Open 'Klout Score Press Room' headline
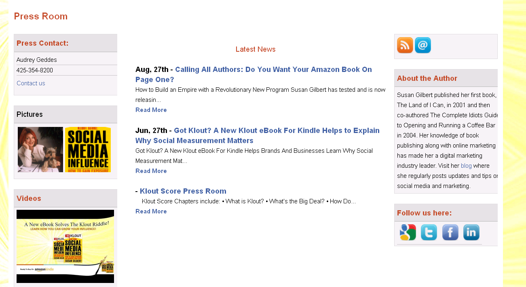This screenshot has width=526, height=287. pos(183,191)
